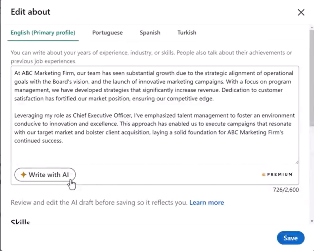Select the Write with AI button
This screenshot has height=251, width=314.
pos(45,174)
